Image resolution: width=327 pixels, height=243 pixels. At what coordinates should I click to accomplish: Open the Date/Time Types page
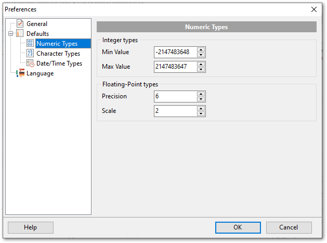59,63
